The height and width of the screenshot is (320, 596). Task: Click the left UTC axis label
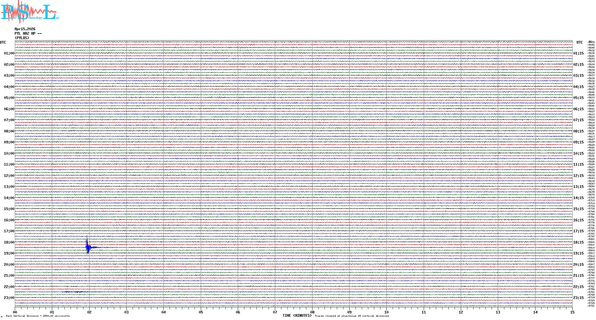click(x=3, y=42)
